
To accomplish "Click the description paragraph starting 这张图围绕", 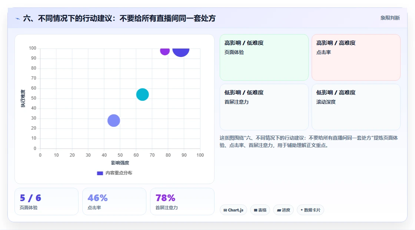I will click(309, 141).
